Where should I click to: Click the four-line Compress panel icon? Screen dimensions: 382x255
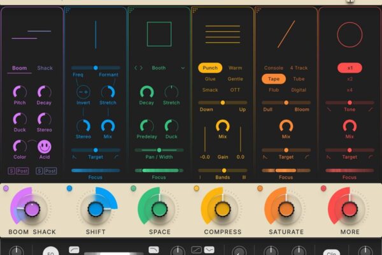(x=223, y=34)
